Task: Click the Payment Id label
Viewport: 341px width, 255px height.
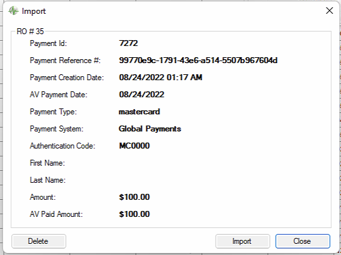Action: pyautogui.click(x=48, y=43)
